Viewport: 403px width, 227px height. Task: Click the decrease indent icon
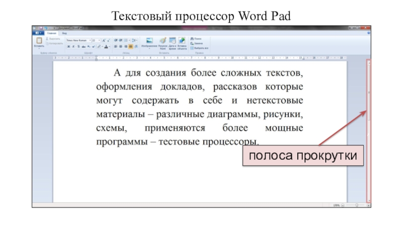point(116,40)
